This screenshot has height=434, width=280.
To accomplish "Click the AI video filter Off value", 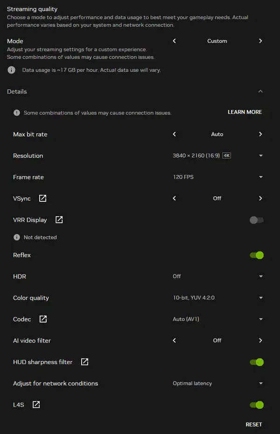I will (217, 340).
